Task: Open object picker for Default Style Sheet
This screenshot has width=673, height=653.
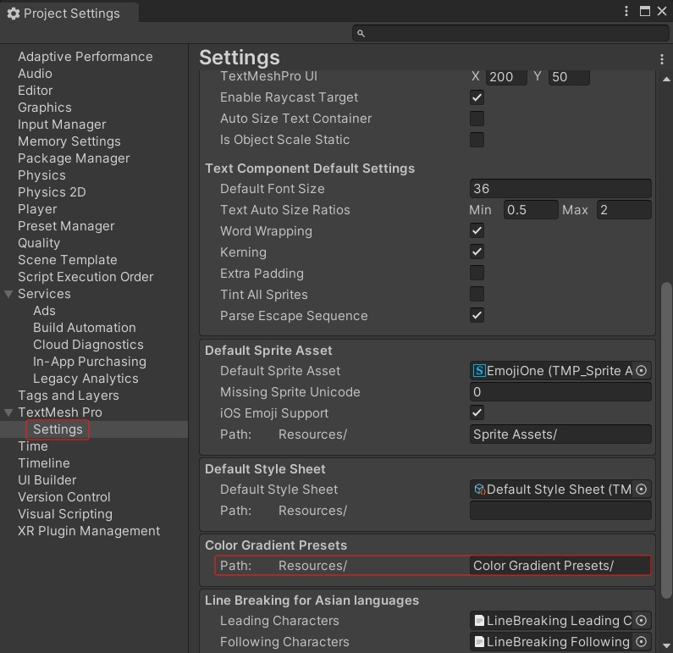Action: [x=641, y=490]
